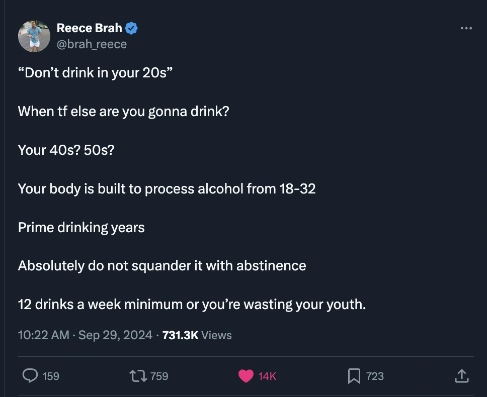Click the 14K likes count
Viewport: 487px width, 397px height.
pyautogui.click(x=267, y=376)
